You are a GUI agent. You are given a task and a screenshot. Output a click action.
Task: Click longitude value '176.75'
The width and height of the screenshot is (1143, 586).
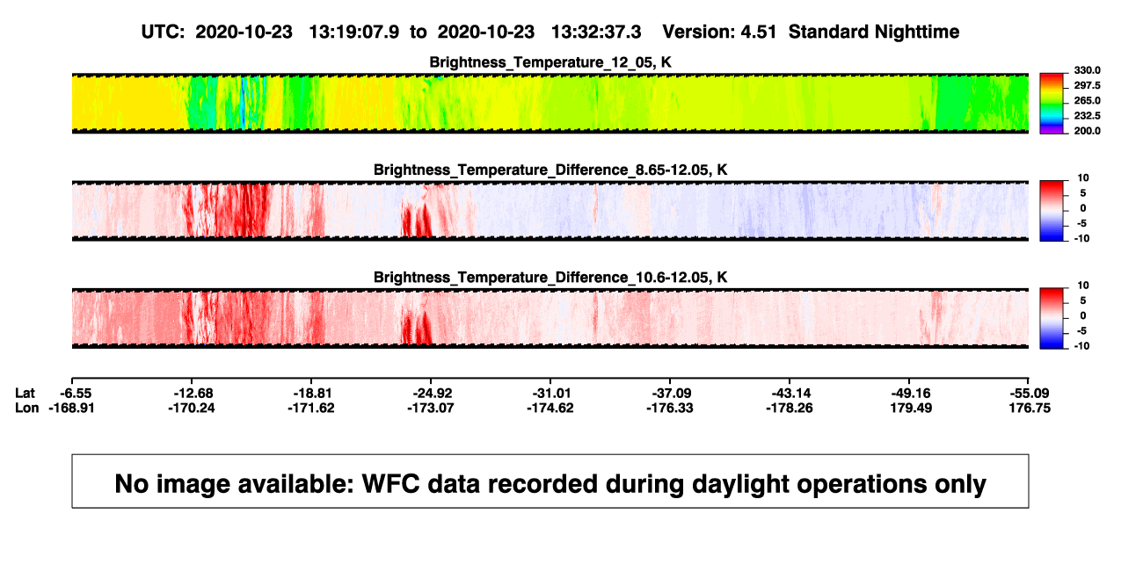(x=1030, y=408)
